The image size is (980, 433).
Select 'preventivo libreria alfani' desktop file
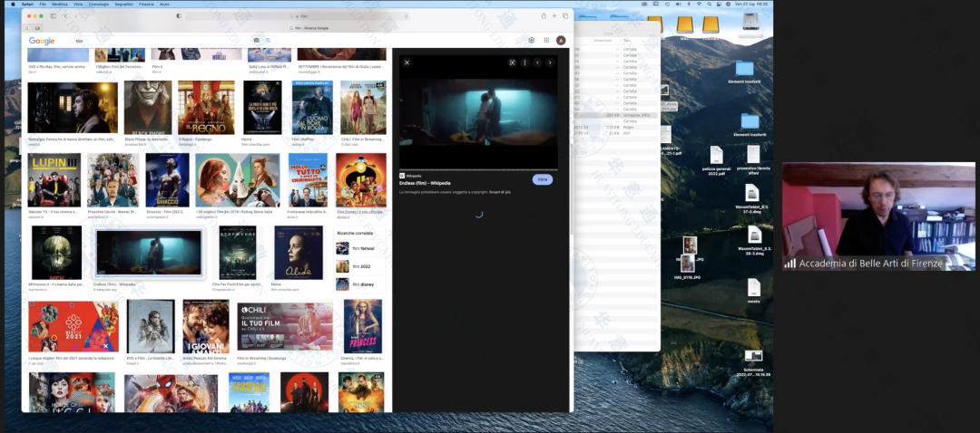click(x=752, y=161)
